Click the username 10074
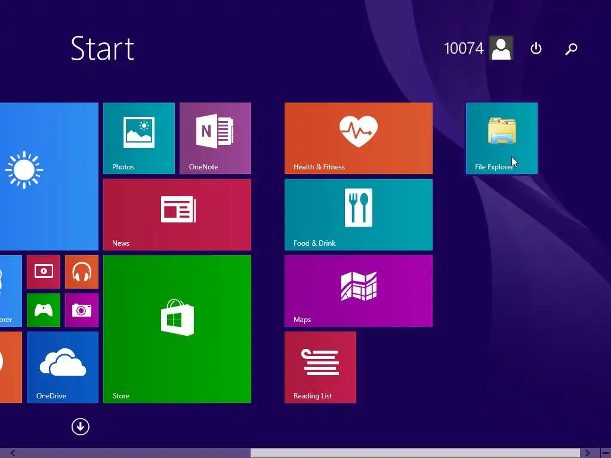Screen dimensions: 611x458 (x=464, y=48)
